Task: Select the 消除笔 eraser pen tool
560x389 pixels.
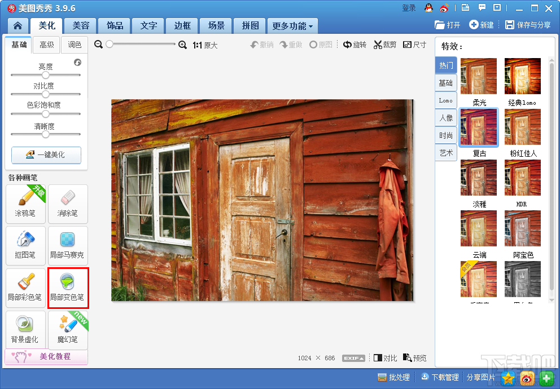Action: (x=68, y=204)
